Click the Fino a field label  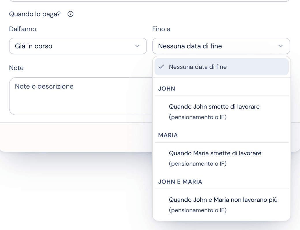click(x=161, y=29)
